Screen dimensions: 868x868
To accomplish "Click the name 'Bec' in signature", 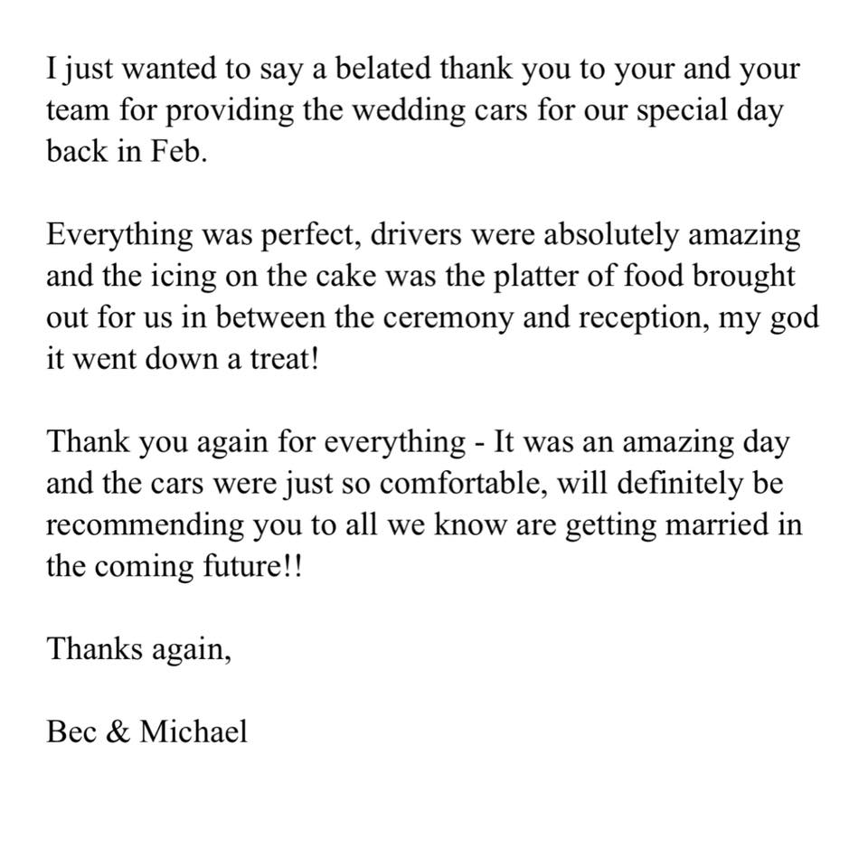I will point(71,732).
